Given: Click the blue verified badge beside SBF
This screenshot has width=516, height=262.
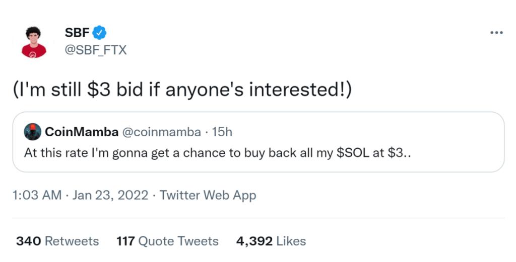Looking at the screenshot, I should pos(100,33).
